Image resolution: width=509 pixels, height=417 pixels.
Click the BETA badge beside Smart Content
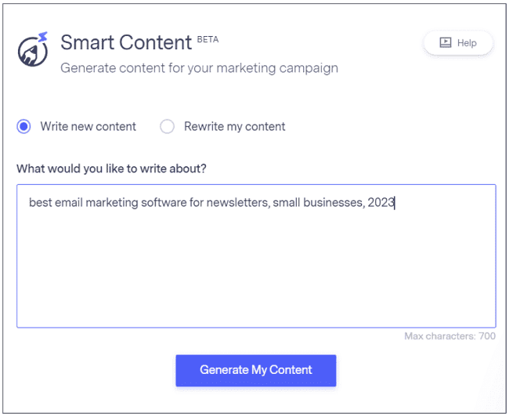(208, 37)
